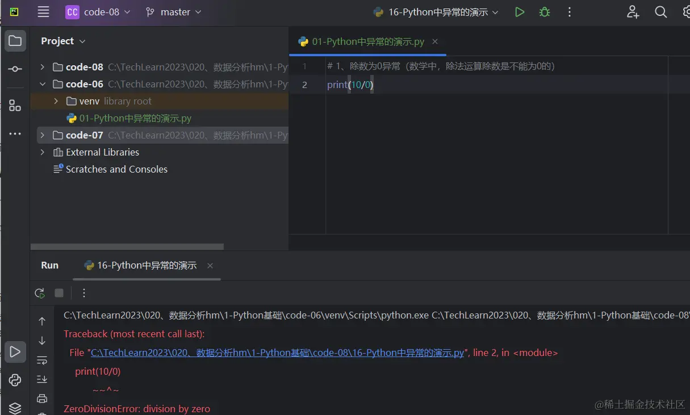This screenshot has height=415, width=690.
Task: Open the Commit tool window
Action: point(15,68)
